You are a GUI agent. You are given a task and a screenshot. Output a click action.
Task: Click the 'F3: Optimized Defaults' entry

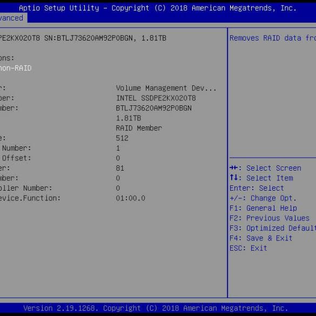coord(273,228)
